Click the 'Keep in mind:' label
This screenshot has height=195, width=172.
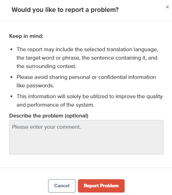(x=26, y=36)
